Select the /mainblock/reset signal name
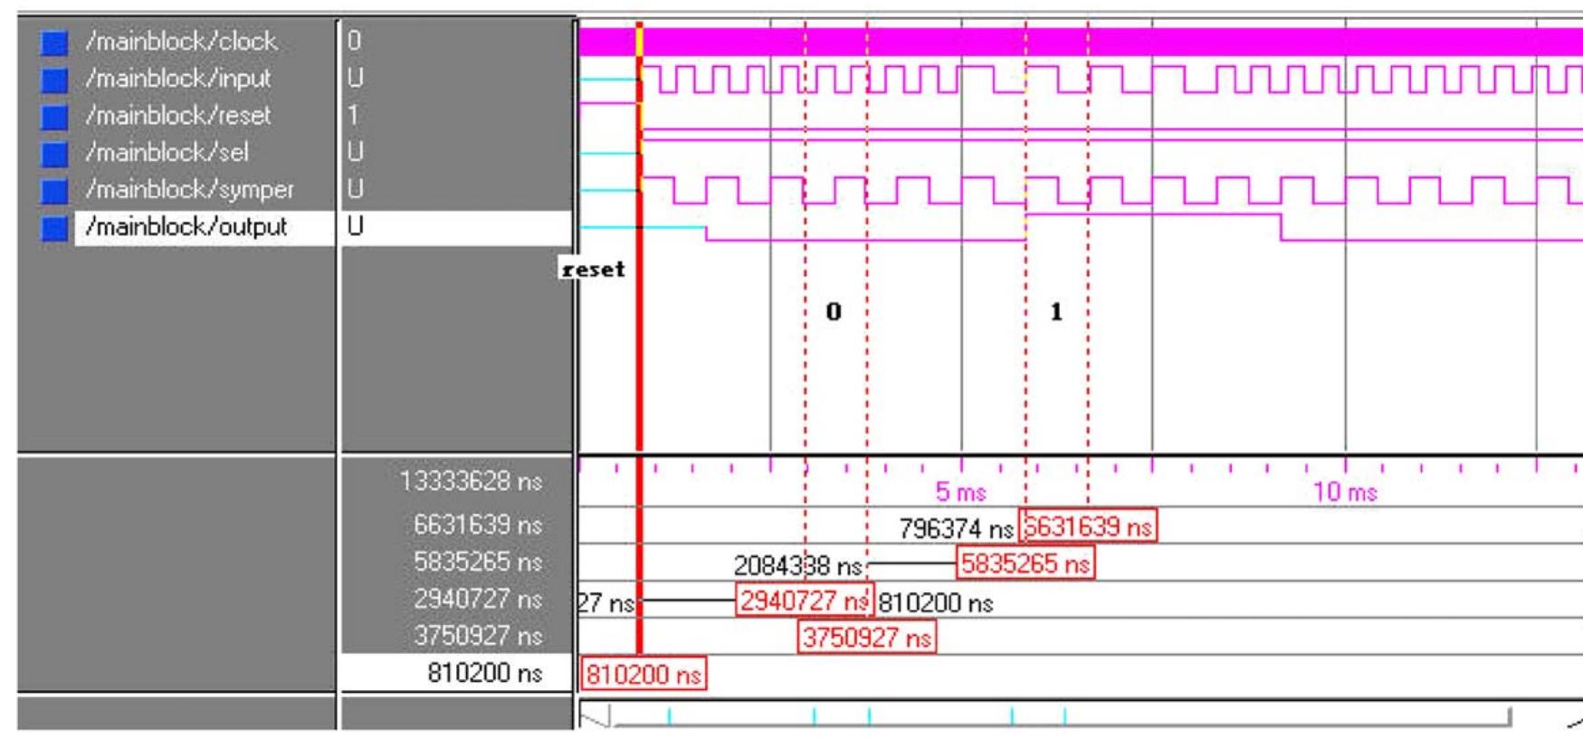The height and width of the screenshot is (738, 1583). point(177,116)
